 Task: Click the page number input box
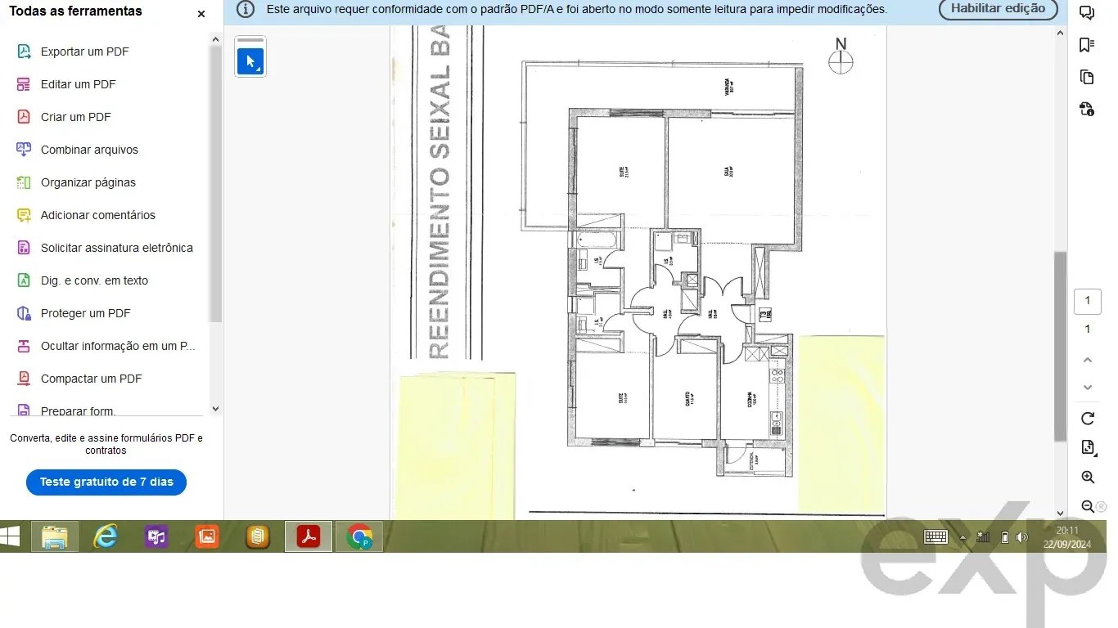(1088, 301)
